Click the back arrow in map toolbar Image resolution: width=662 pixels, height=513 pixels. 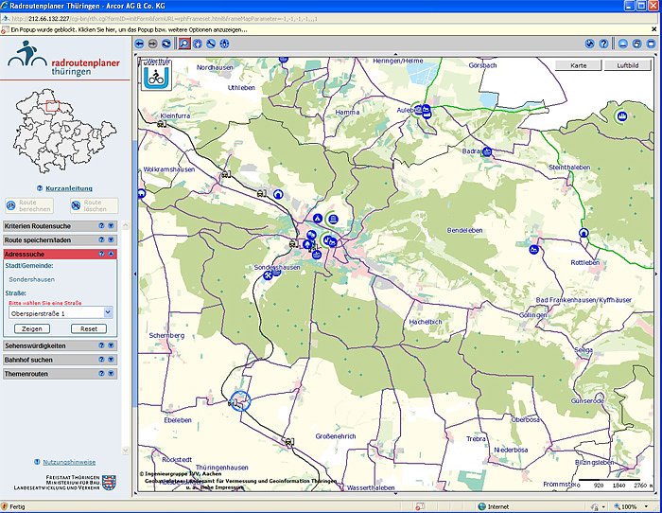point(140,44)
